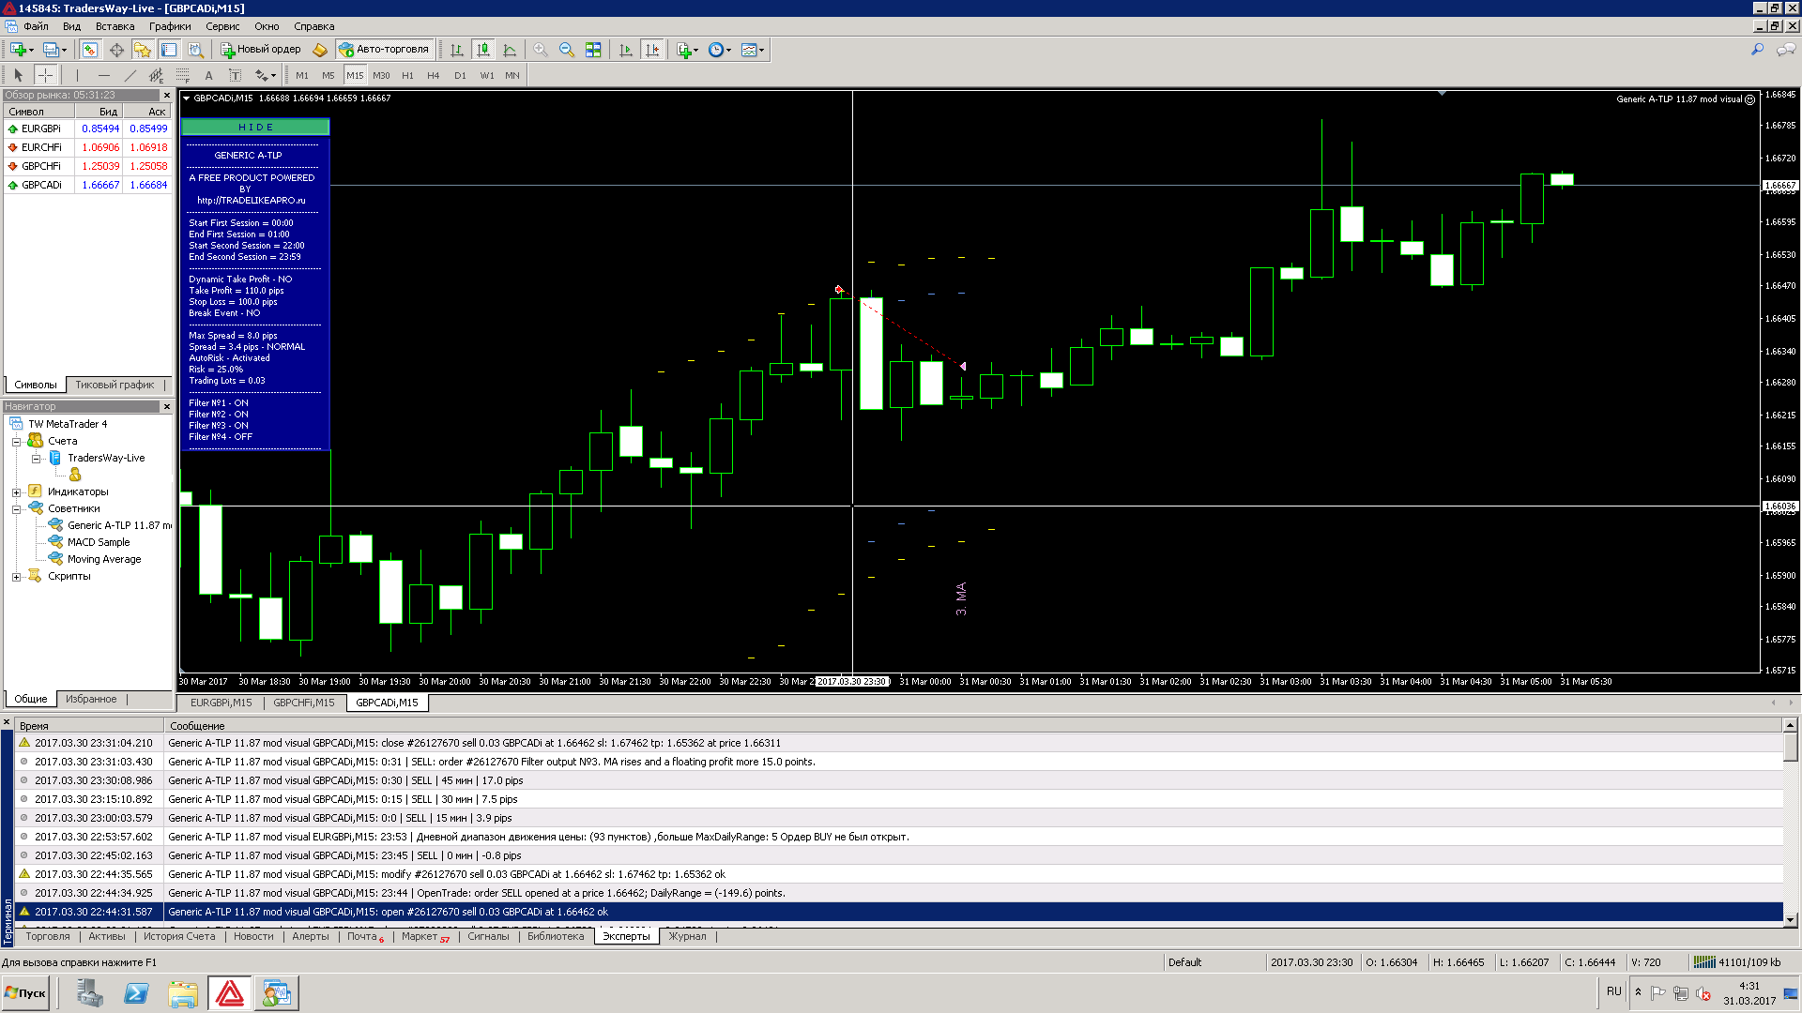
Task: Set timeframe to W1
Action: pyautogui.click(x=487, y=75)
